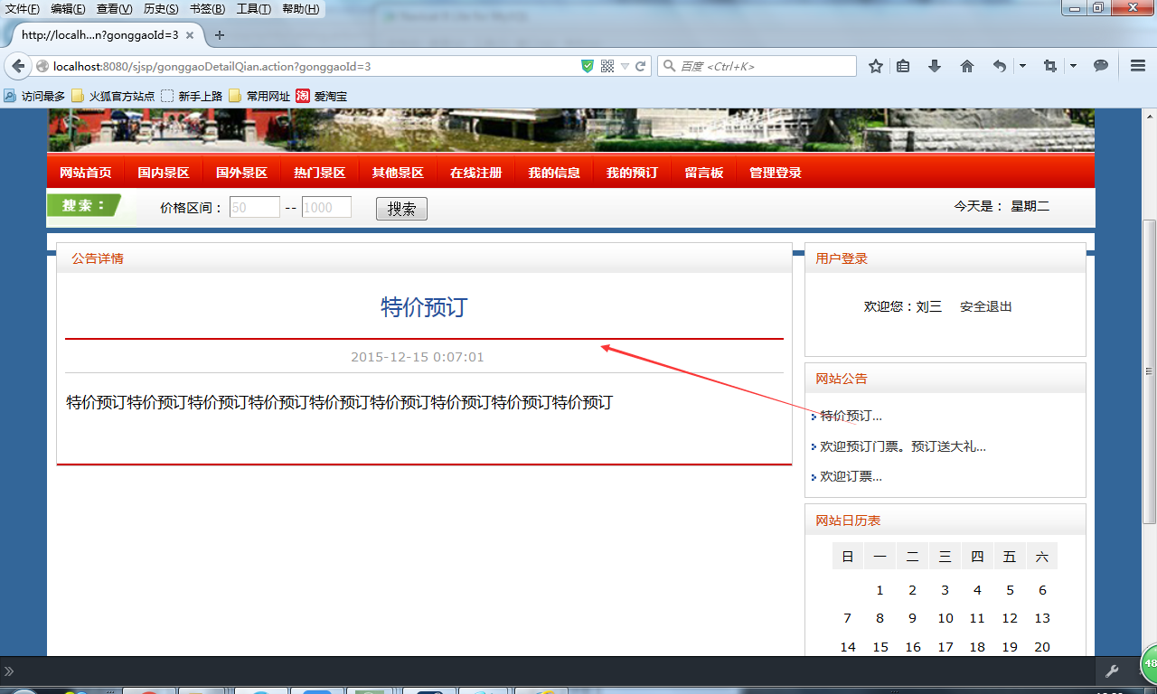Click the screenshot crop tool icon
1157x694 pixels.
coord(1049,66)
